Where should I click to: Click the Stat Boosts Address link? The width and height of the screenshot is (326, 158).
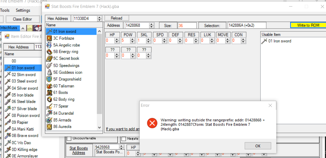point(79,150)
